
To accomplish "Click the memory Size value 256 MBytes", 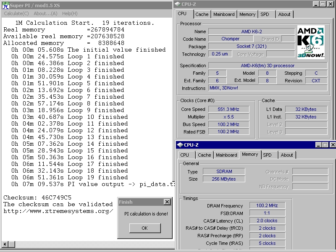I will tap(224, 179).
